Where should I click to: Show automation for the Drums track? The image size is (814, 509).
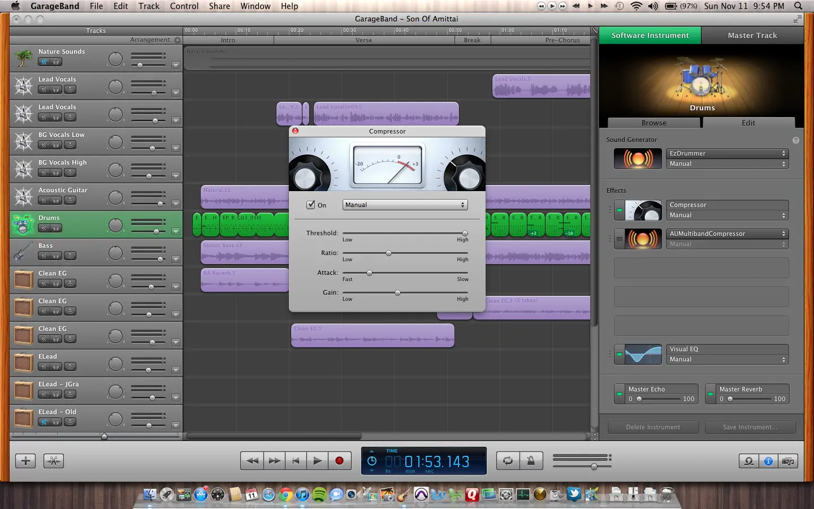tap(176, 231)
